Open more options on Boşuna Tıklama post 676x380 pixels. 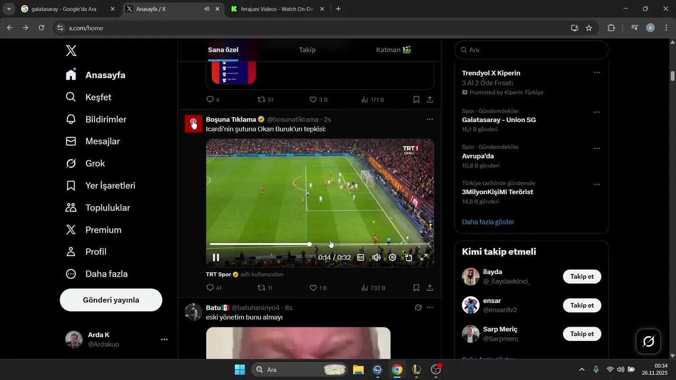click(430, 120)
